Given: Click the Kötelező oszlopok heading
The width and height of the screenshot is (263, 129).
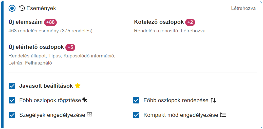Looking at the screenshot, I should (x=159, y=22).
